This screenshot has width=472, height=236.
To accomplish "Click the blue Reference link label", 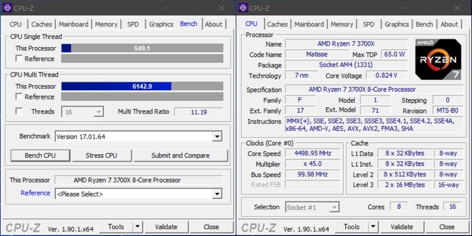I will pyautogui.click(x=35, y=193).
